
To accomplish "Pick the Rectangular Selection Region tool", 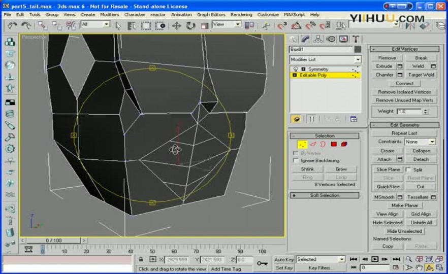I will (x=146, y=26).
